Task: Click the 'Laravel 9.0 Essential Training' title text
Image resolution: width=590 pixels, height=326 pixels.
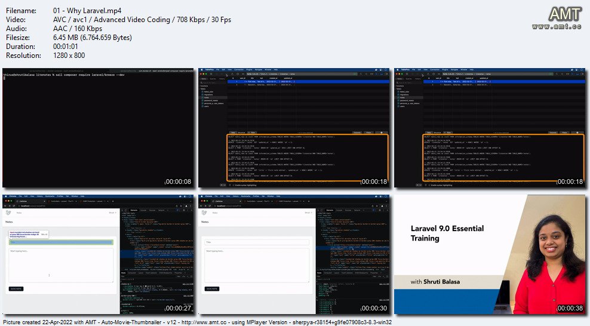Action: click(x=447, y=233)
